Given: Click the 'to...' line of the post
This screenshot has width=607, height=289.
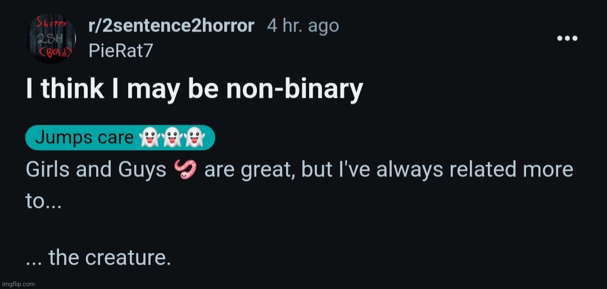Looking at the screenshot, I should click(x=43, y=202).
